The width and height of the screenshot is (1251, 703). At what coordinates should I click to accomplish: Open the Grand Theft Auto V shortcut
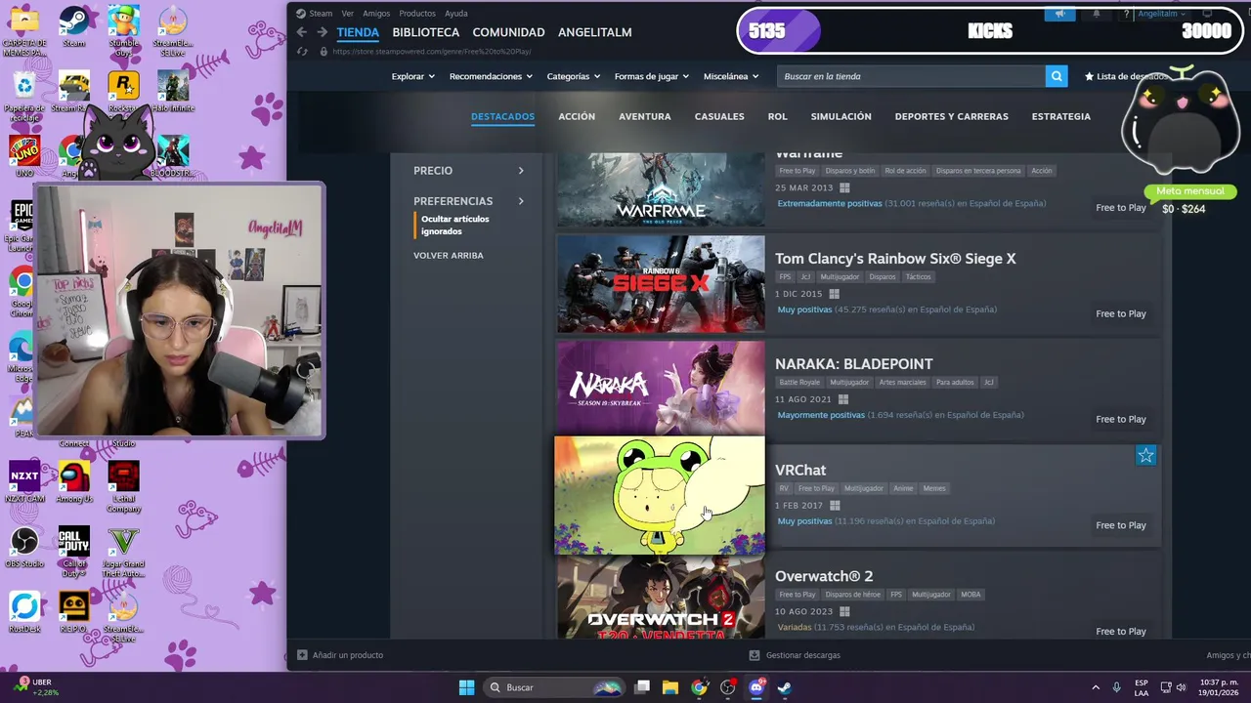(123, 552)
